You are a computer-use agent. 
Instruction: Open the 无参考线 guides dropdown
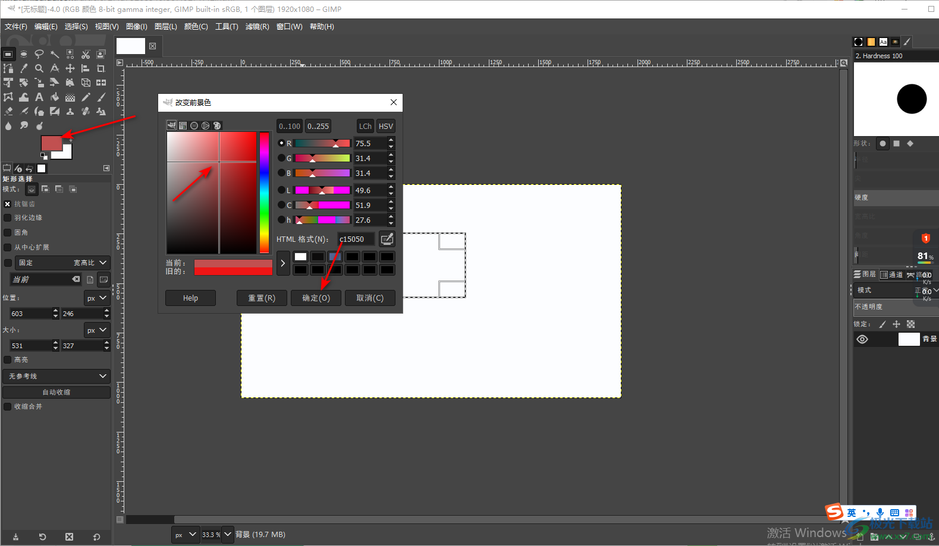click(56, 376)
